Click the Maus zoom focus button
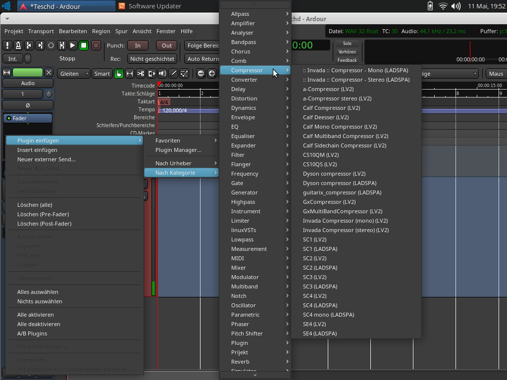507x380 pixels. (x=496, y=74)
